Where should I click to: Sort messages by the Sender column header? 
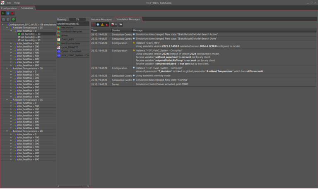[x=122, y=30]
